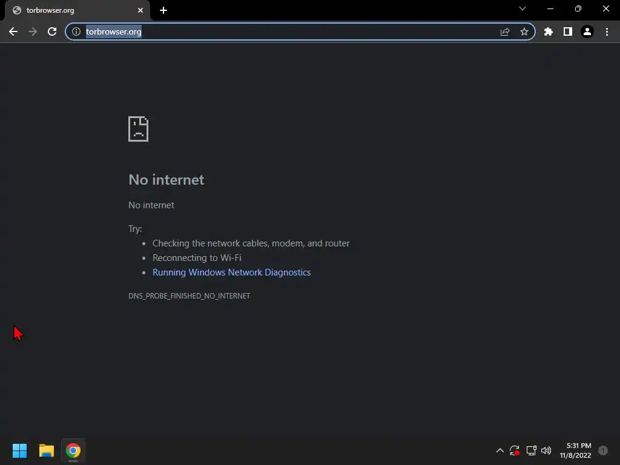
Task: Open the Chrome profile avatar
Action: coord(587,31)
